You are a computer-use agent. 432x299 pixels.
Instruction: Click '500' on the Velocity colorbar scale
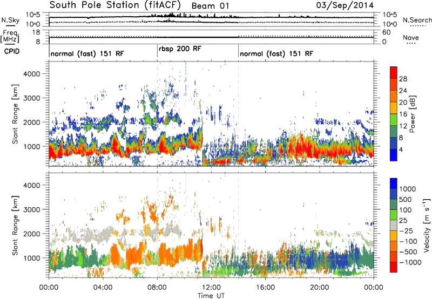406,200
